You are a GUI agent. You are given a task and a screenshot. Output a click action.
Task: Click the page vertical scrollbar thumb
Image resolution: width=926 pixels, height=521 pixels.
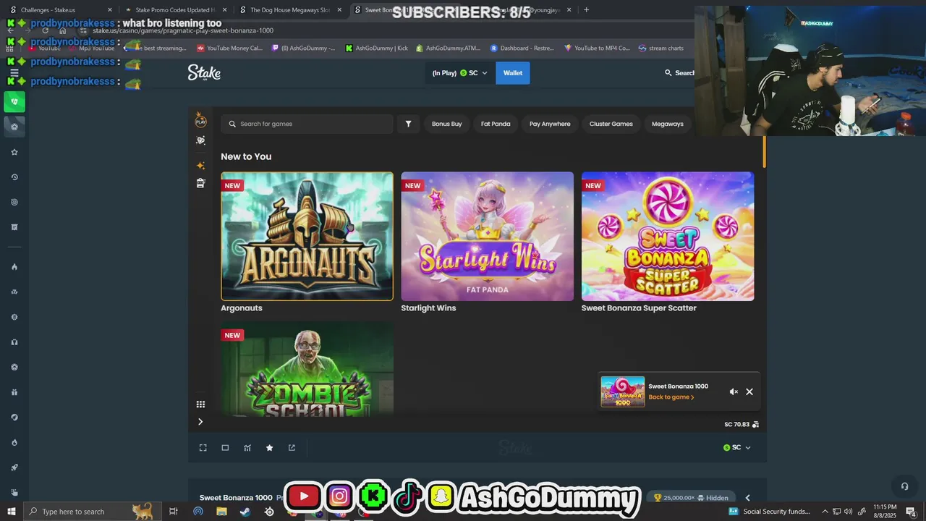click(x=764, y=151)
